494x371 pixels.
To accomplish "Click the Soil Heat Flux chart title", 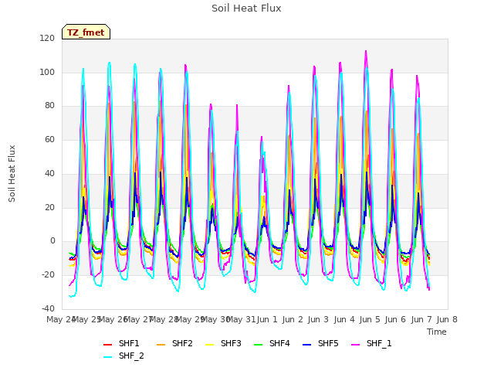I will tap(246, 9).
